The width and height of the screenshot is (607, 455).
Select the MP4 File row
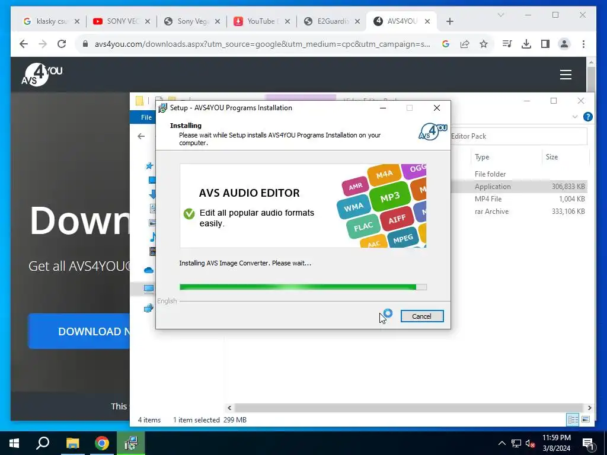[x=519, y=199]
